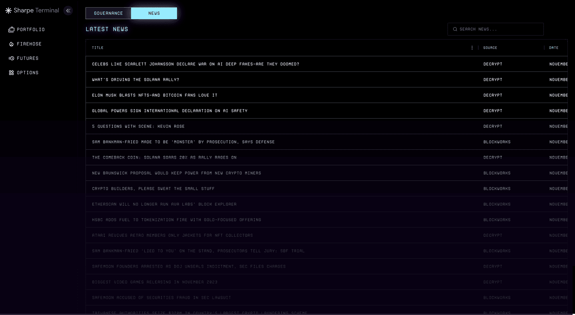Click Blockworks source in SBF 'monster' row
The width and height of the screenshot is (575, 315).
[497, 142]
